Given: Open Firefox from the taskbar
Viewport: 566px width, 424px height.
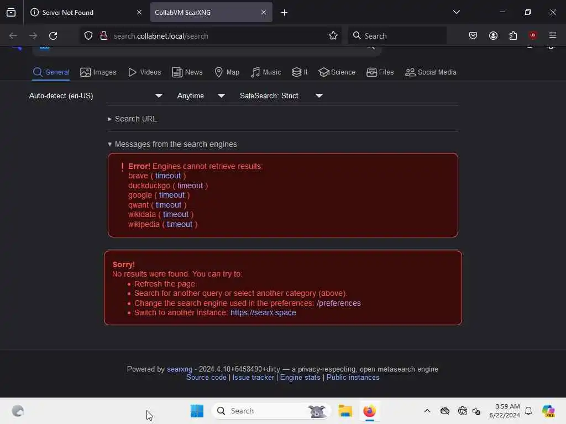Looking at the screenshot, I should coord(369,411).
